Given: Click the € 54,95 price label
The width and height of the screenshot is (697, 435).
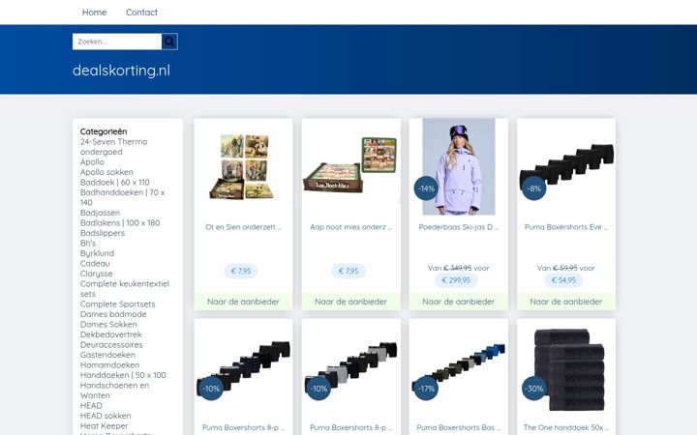Looking at the screenshot, I should (563, 280).
